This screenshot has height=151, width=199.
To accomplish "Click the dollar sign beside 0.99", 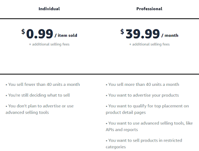I will click(x=23, y=32).
